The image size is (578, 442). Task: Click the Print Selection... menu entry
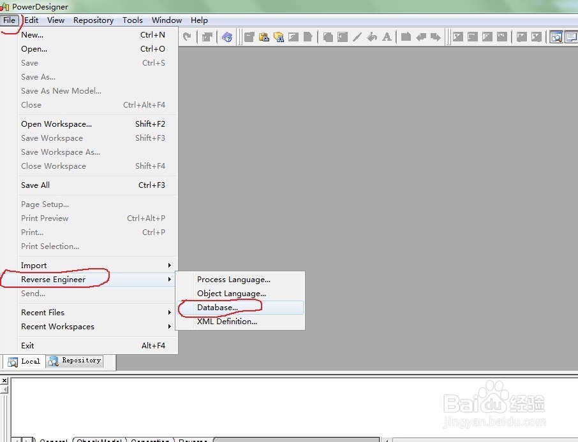[x=98, y=246]
